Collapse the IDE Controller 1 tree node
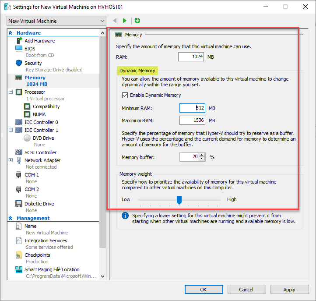Screen dimensions: 316x301 click(11, 130)
